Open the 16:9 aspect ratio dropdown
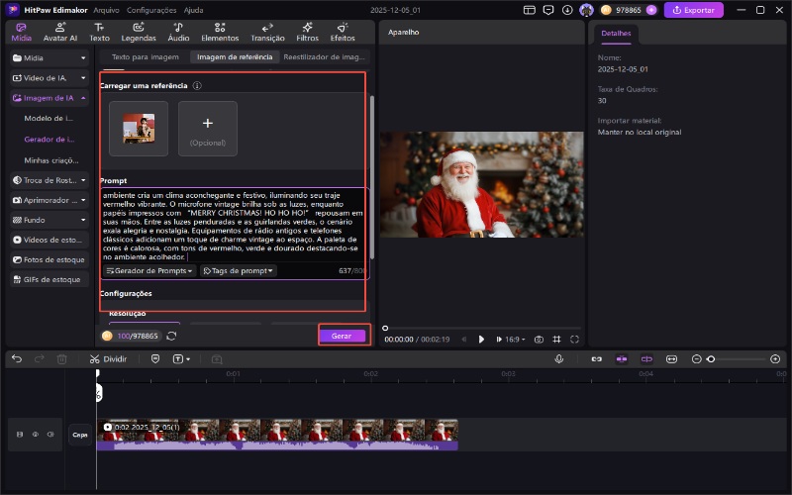792x495 pixels. click(x=515, y=339)
